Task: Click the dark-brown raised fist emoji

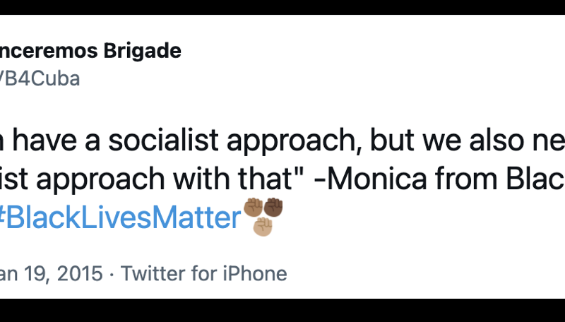Action: click(x=273, y=208)
